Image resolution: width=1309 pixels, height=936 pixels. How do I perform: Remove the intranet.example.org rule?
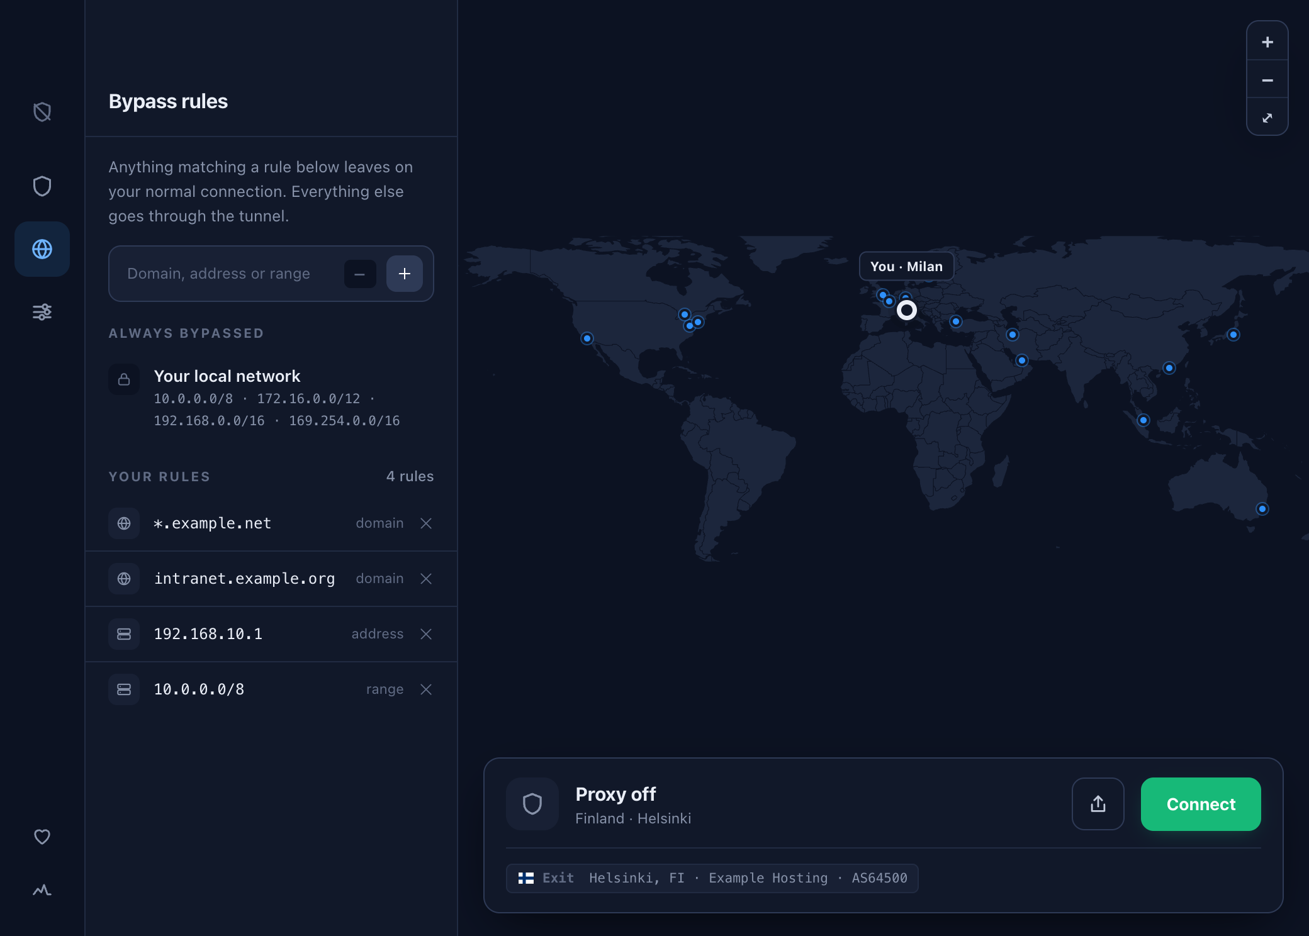426,579
